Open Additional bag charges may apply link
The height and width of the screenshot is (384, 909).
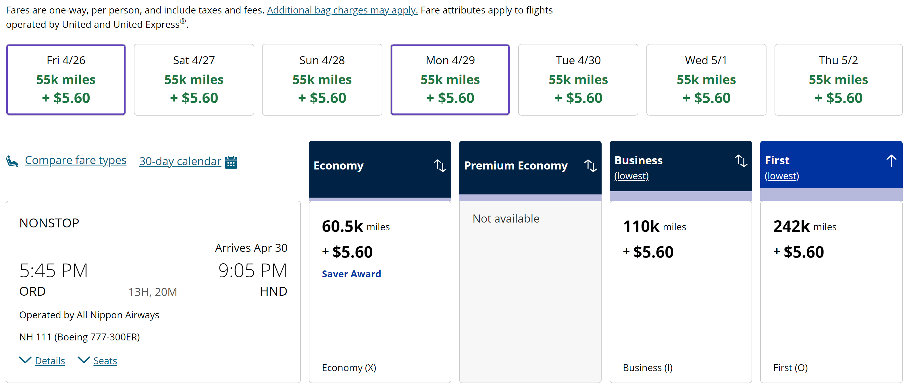[x=342, y=10]
